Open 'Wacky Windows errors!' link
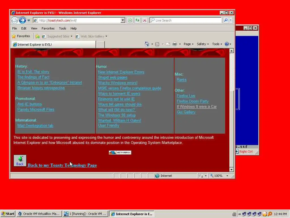 tap(118, 83)
